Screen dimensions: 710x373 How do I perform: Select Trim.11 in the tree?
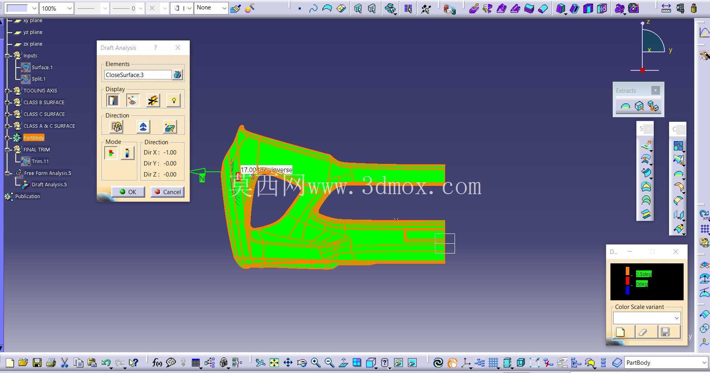40,162
